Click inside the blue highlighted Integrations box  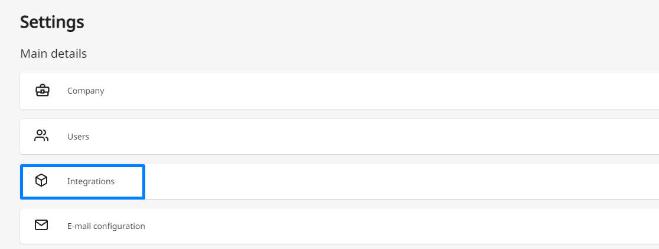tap(83, 181)
